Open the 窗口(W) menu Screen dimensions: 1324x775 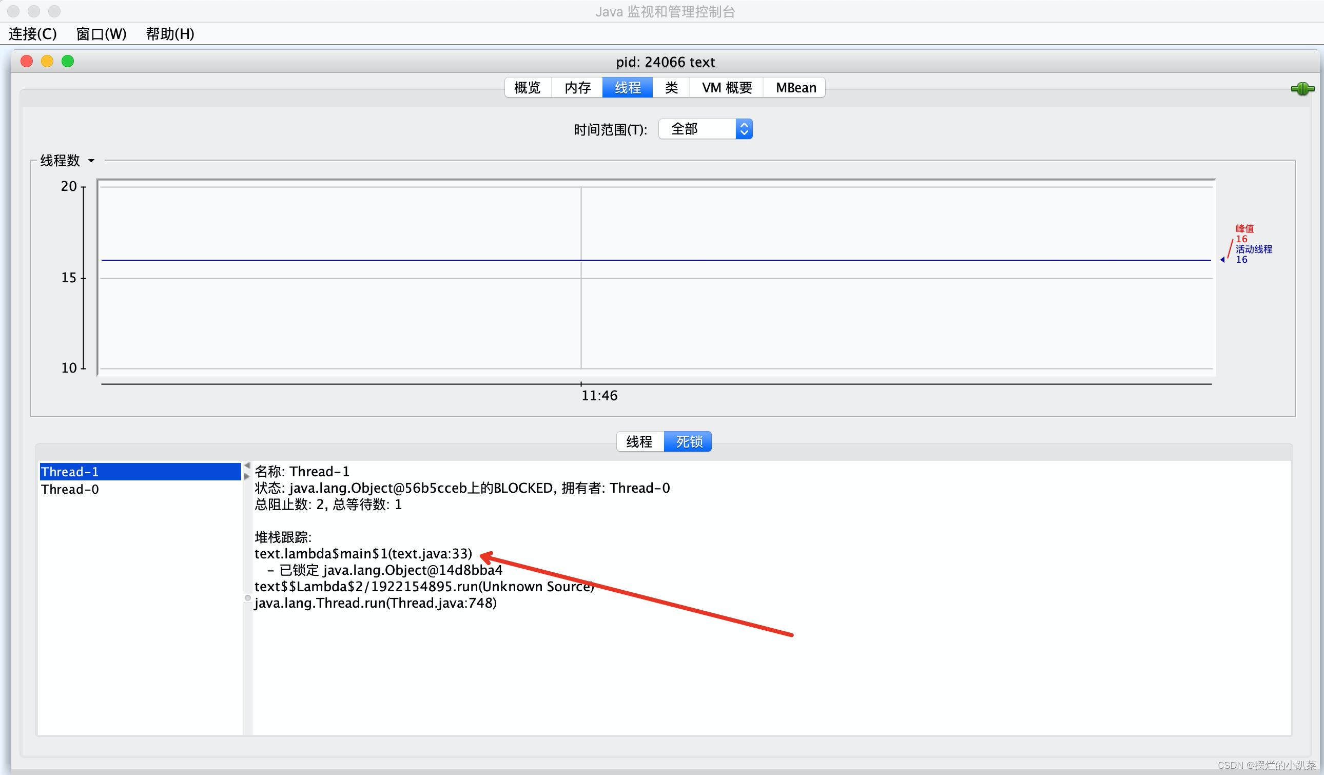click(102, 34)
